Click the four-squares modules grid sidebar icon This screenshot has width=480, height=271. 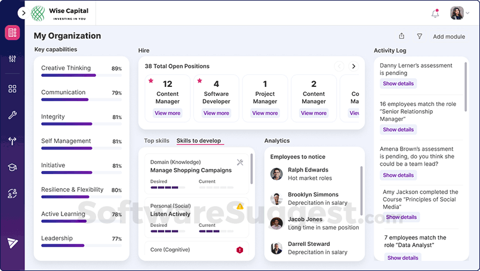pos(12,89)
